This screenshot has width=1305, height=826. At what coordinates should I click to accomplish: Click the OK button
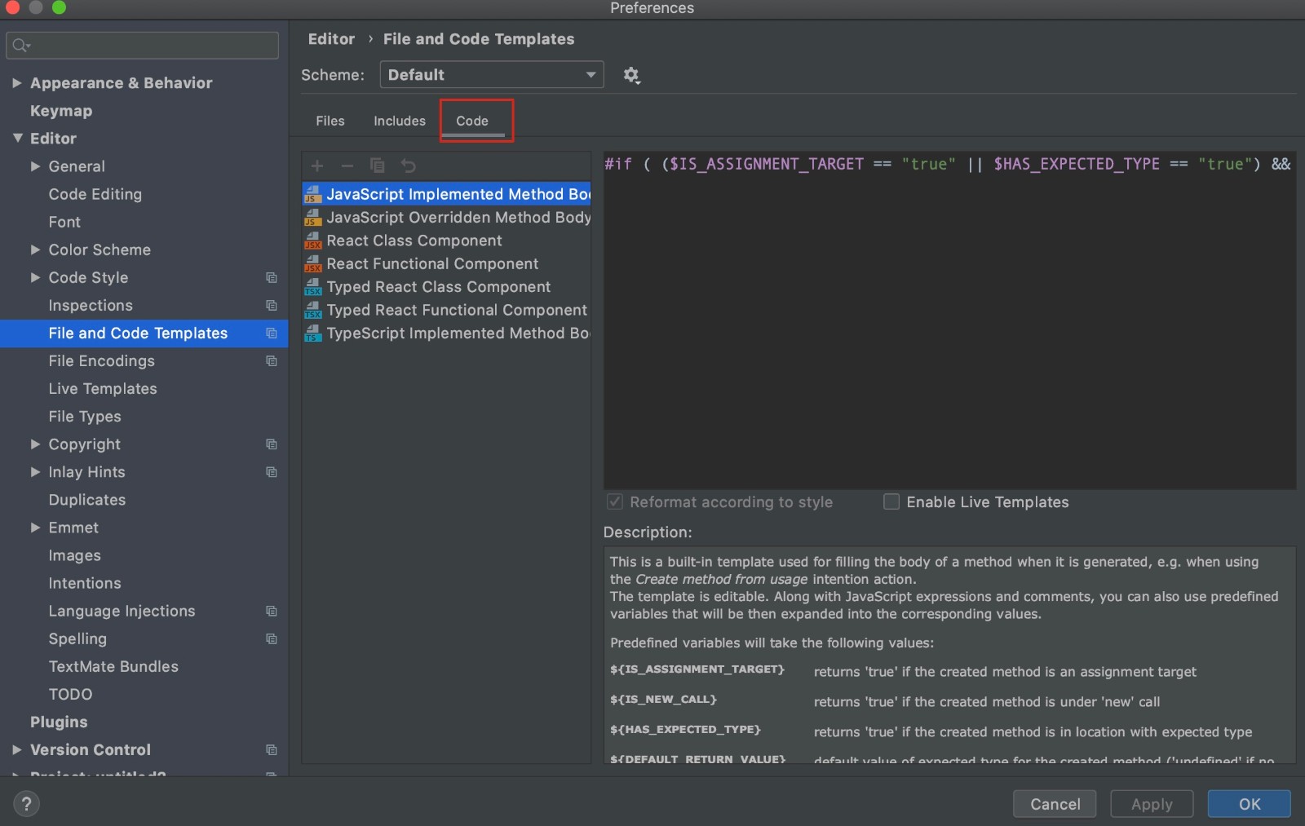pyautogui.click(x=1250, y=804)
